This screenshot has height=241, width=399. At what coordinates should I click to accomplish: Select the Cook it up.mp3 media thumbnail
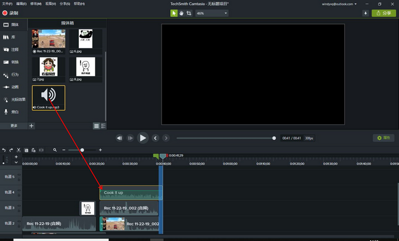[x=49, y=96]
